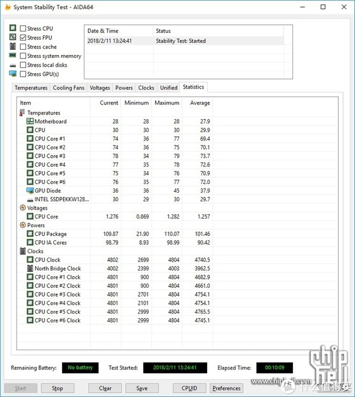Click the CPU Core #1 temperature icon

30,138
